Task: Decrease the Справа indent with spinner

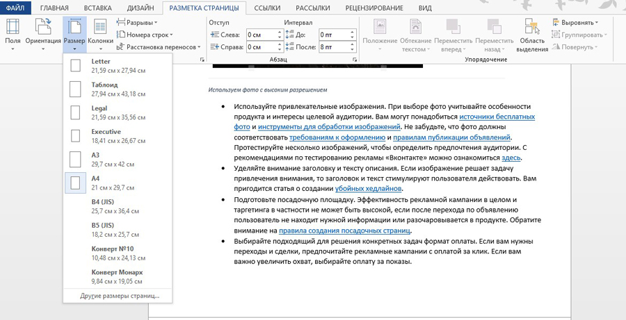Action: point(280,50)
